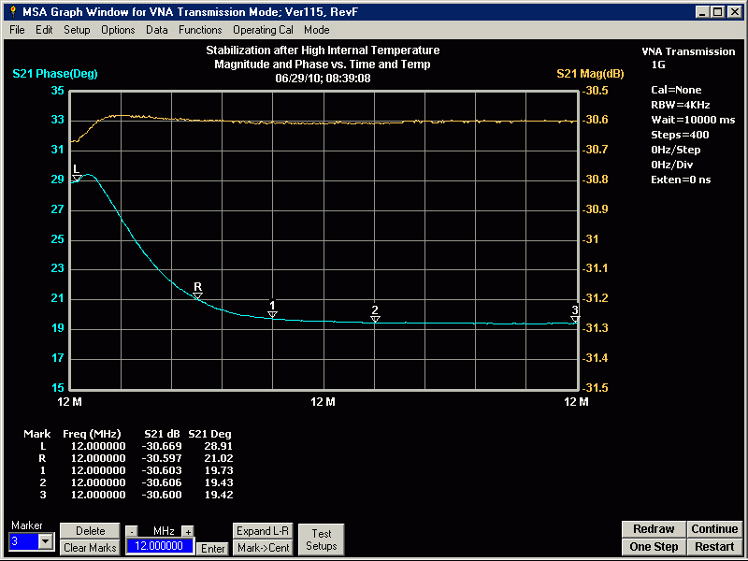
Task: Click the Clear Marks button
Action: (x=90, y=548)
